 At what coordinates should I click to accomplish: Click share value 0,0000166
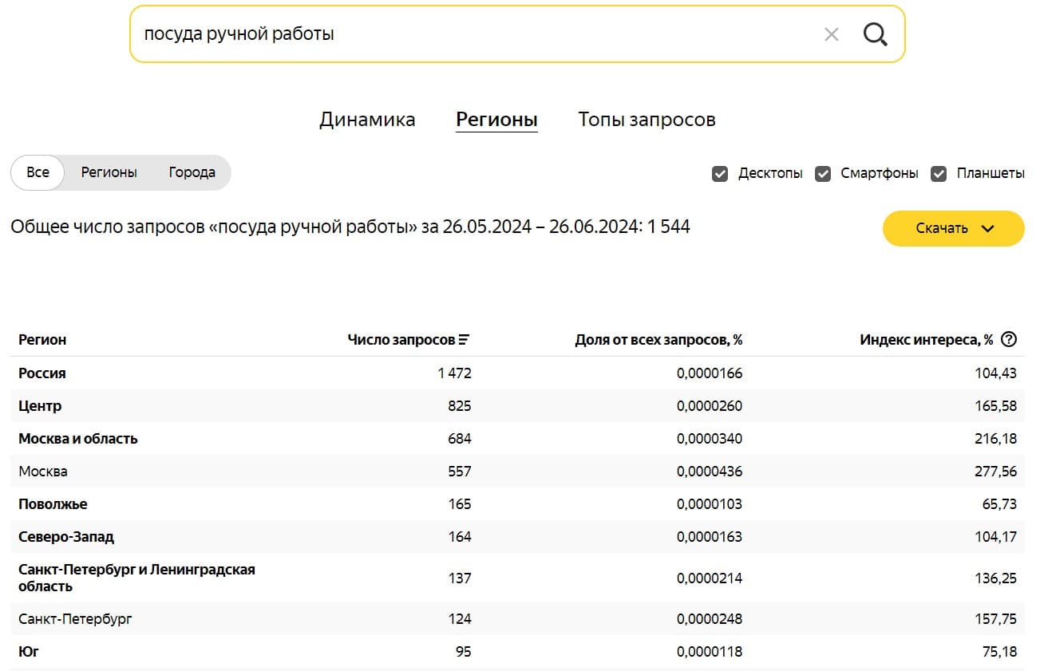click(710, 373)
